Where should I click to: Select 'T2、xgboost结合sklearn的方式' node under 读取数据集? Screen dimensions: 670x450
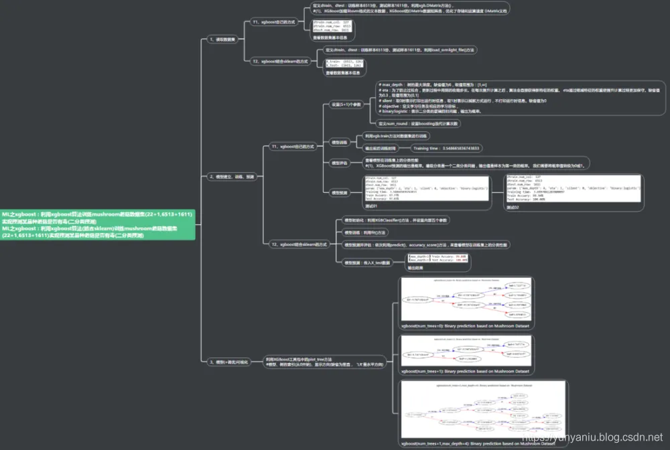click(x=280, y=62)
